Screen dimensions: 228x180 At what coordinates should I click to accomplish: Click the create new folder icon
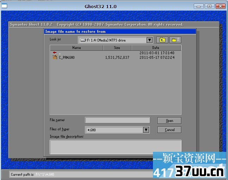(x=175, y=40)
